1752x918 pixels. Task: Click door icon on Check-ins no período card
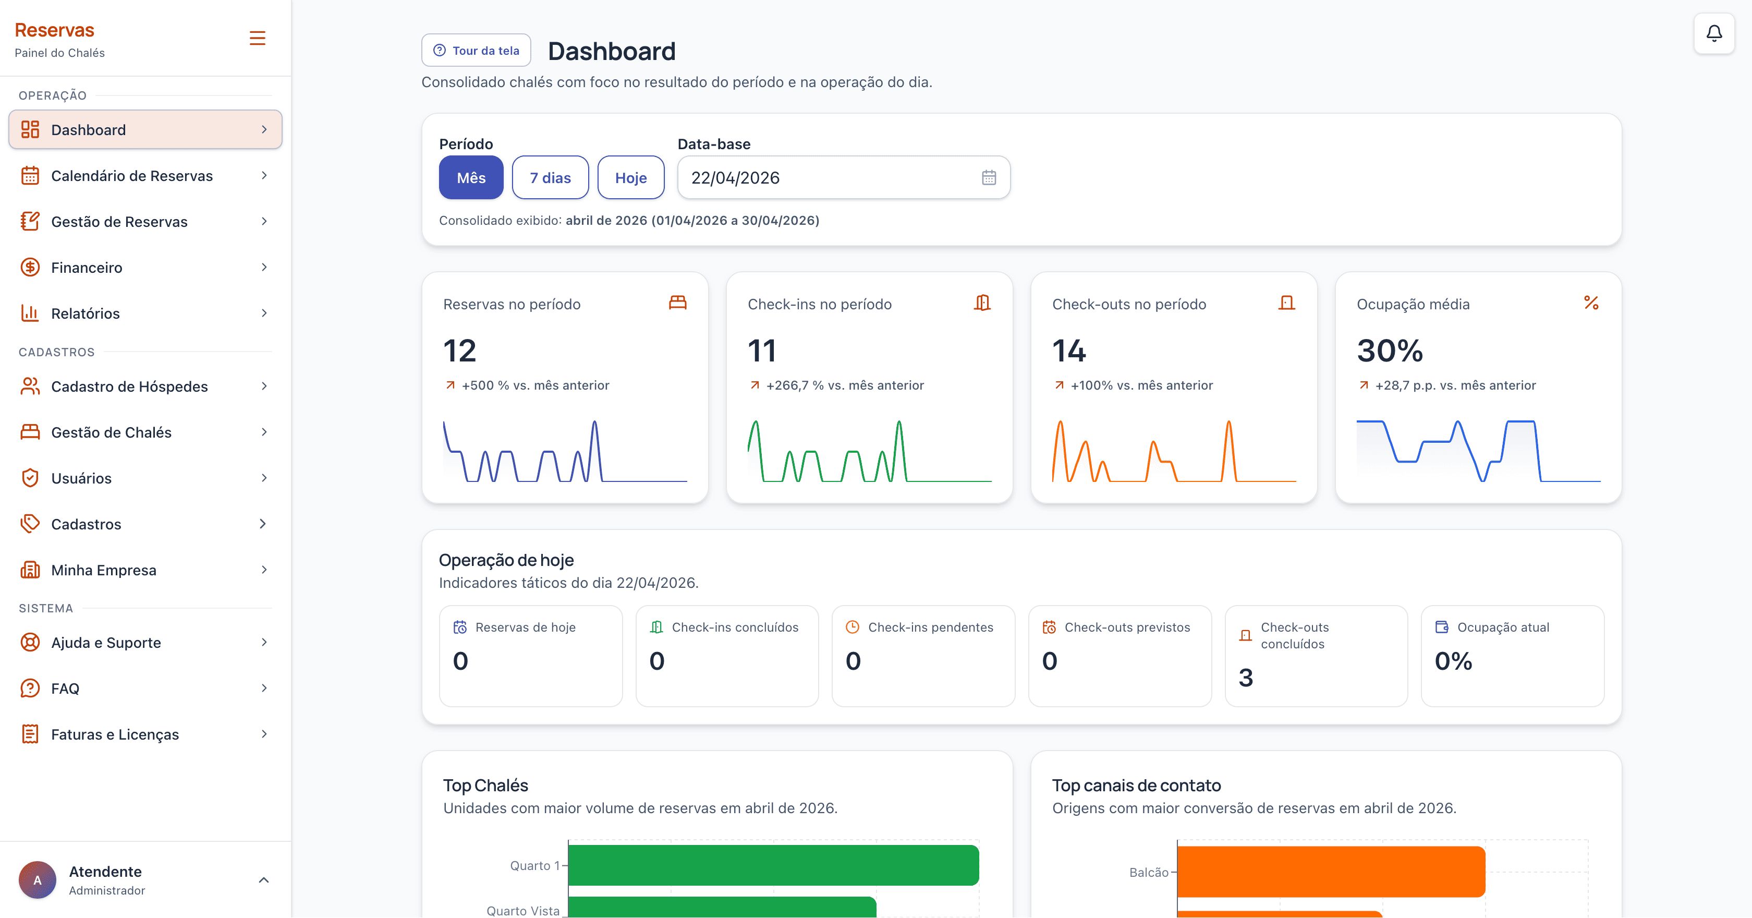982,303
